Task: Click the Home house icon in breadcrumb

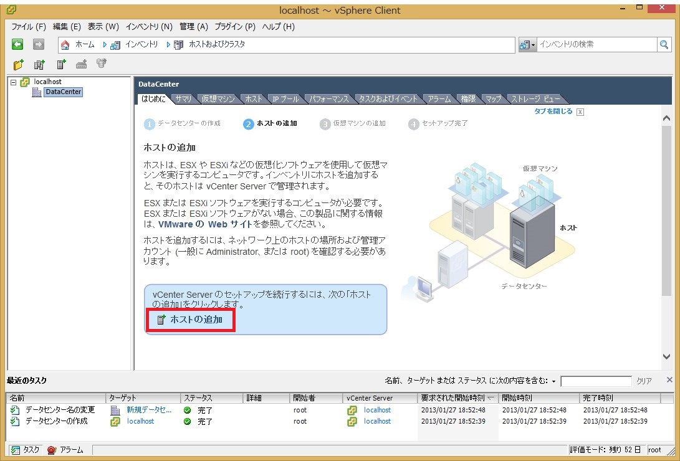Action: coord(65,45)
